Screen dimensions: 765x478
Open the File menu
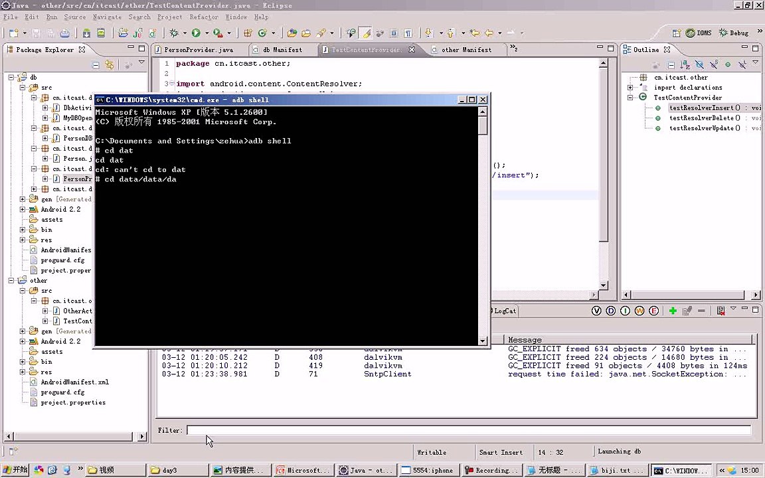point(10,17)
